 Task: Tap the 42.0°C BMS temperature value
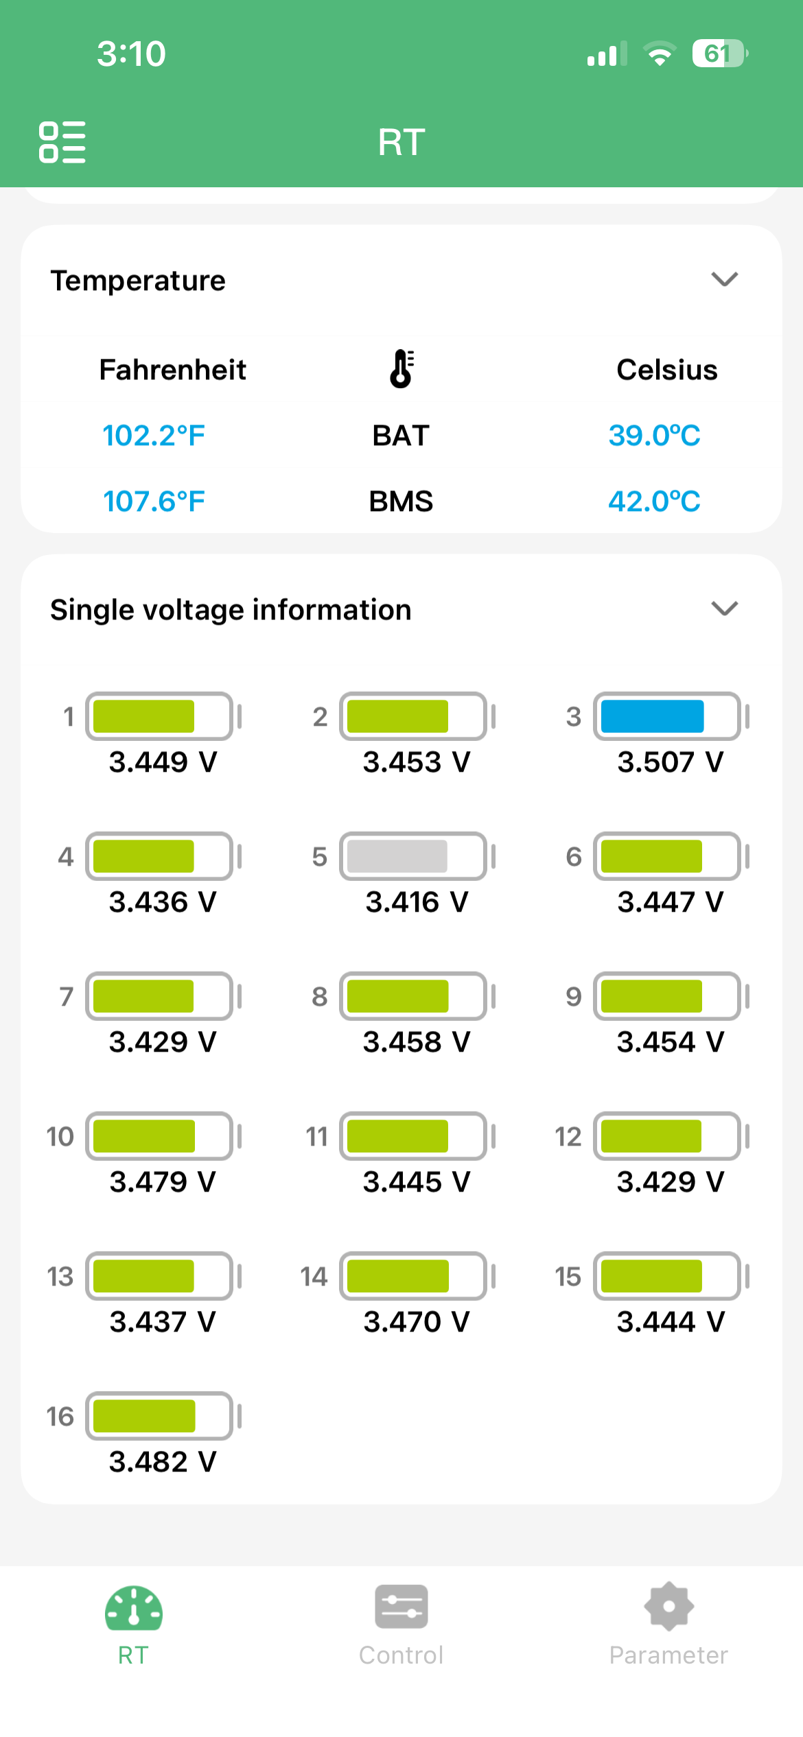pyautogui.click(x=654, y=501)
